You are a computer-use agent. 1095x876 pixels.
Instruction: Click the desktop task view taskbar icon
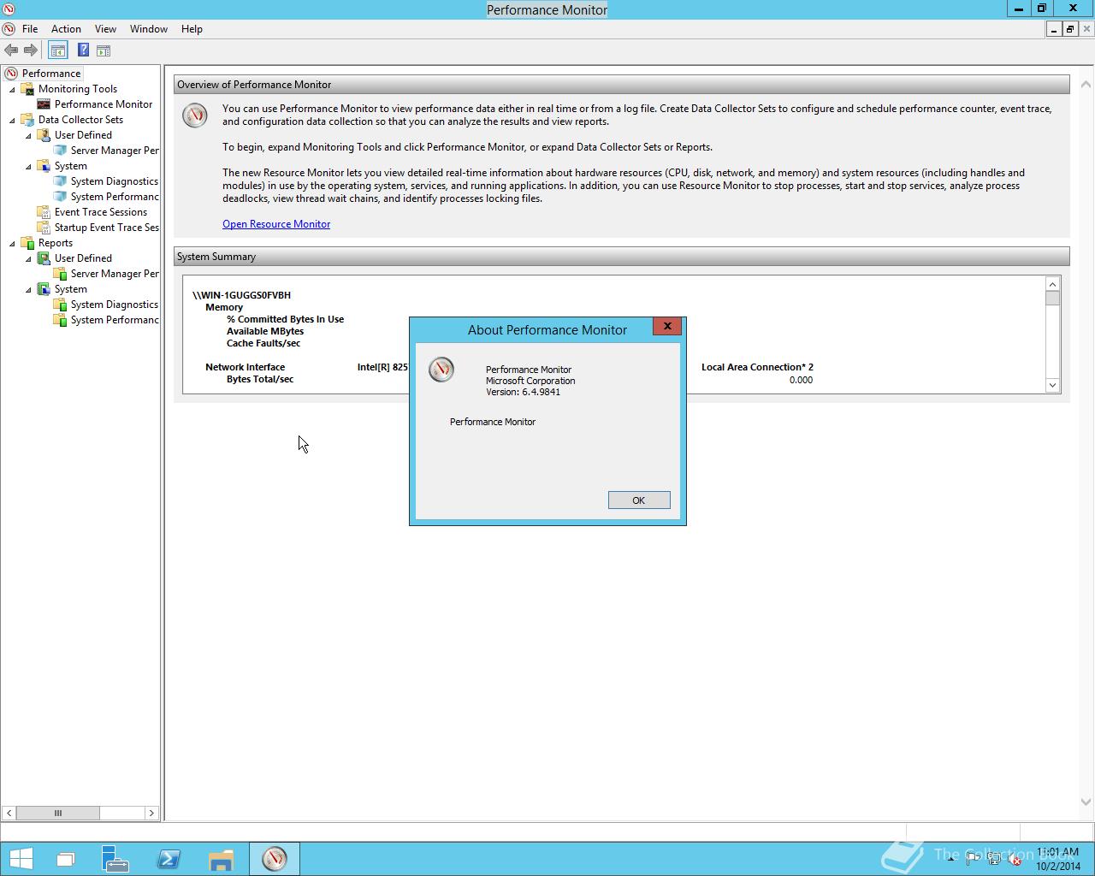click(65, 859)
